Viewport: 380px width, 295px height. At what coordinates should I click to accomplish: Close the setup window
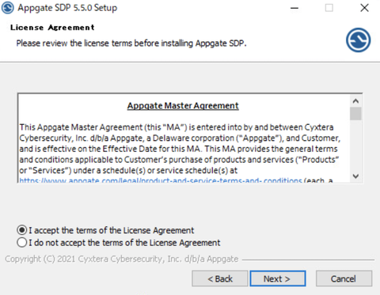(x=364, y=8)
